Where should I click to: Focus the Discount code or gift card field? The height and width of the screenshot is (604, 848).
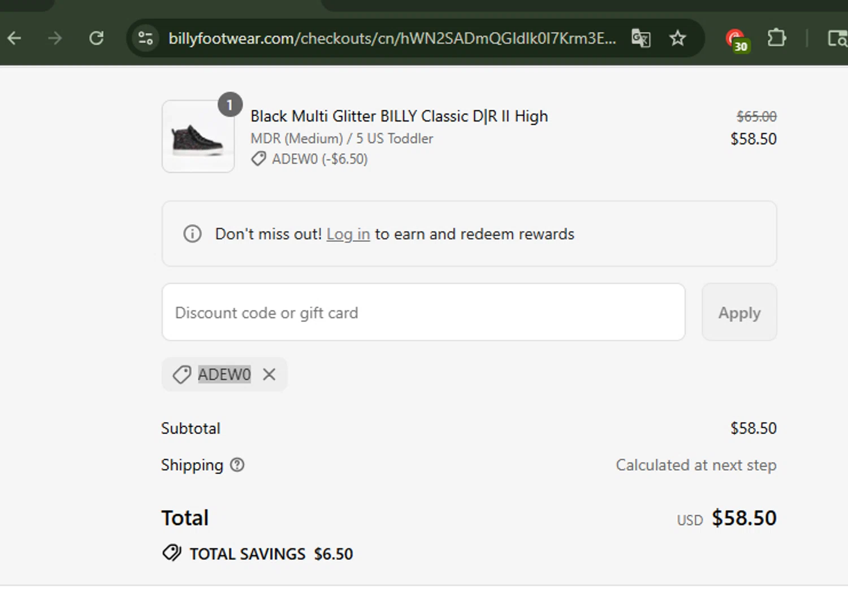click(423, 312)
